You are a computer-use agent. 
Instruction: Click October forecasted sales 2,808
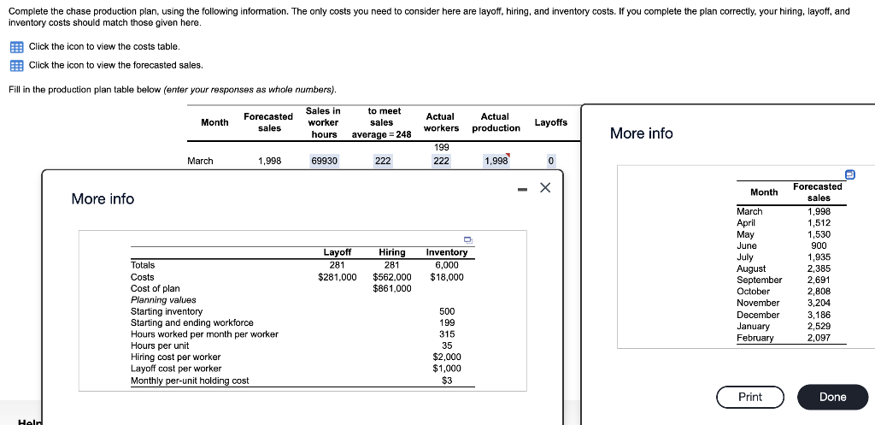point(819,292)
